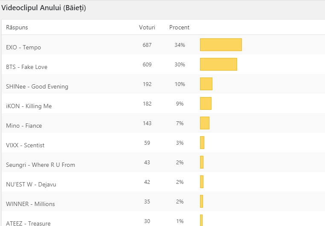Click the WINNER - Millions answer
The image size is (325, 226).
coord(30,204)
